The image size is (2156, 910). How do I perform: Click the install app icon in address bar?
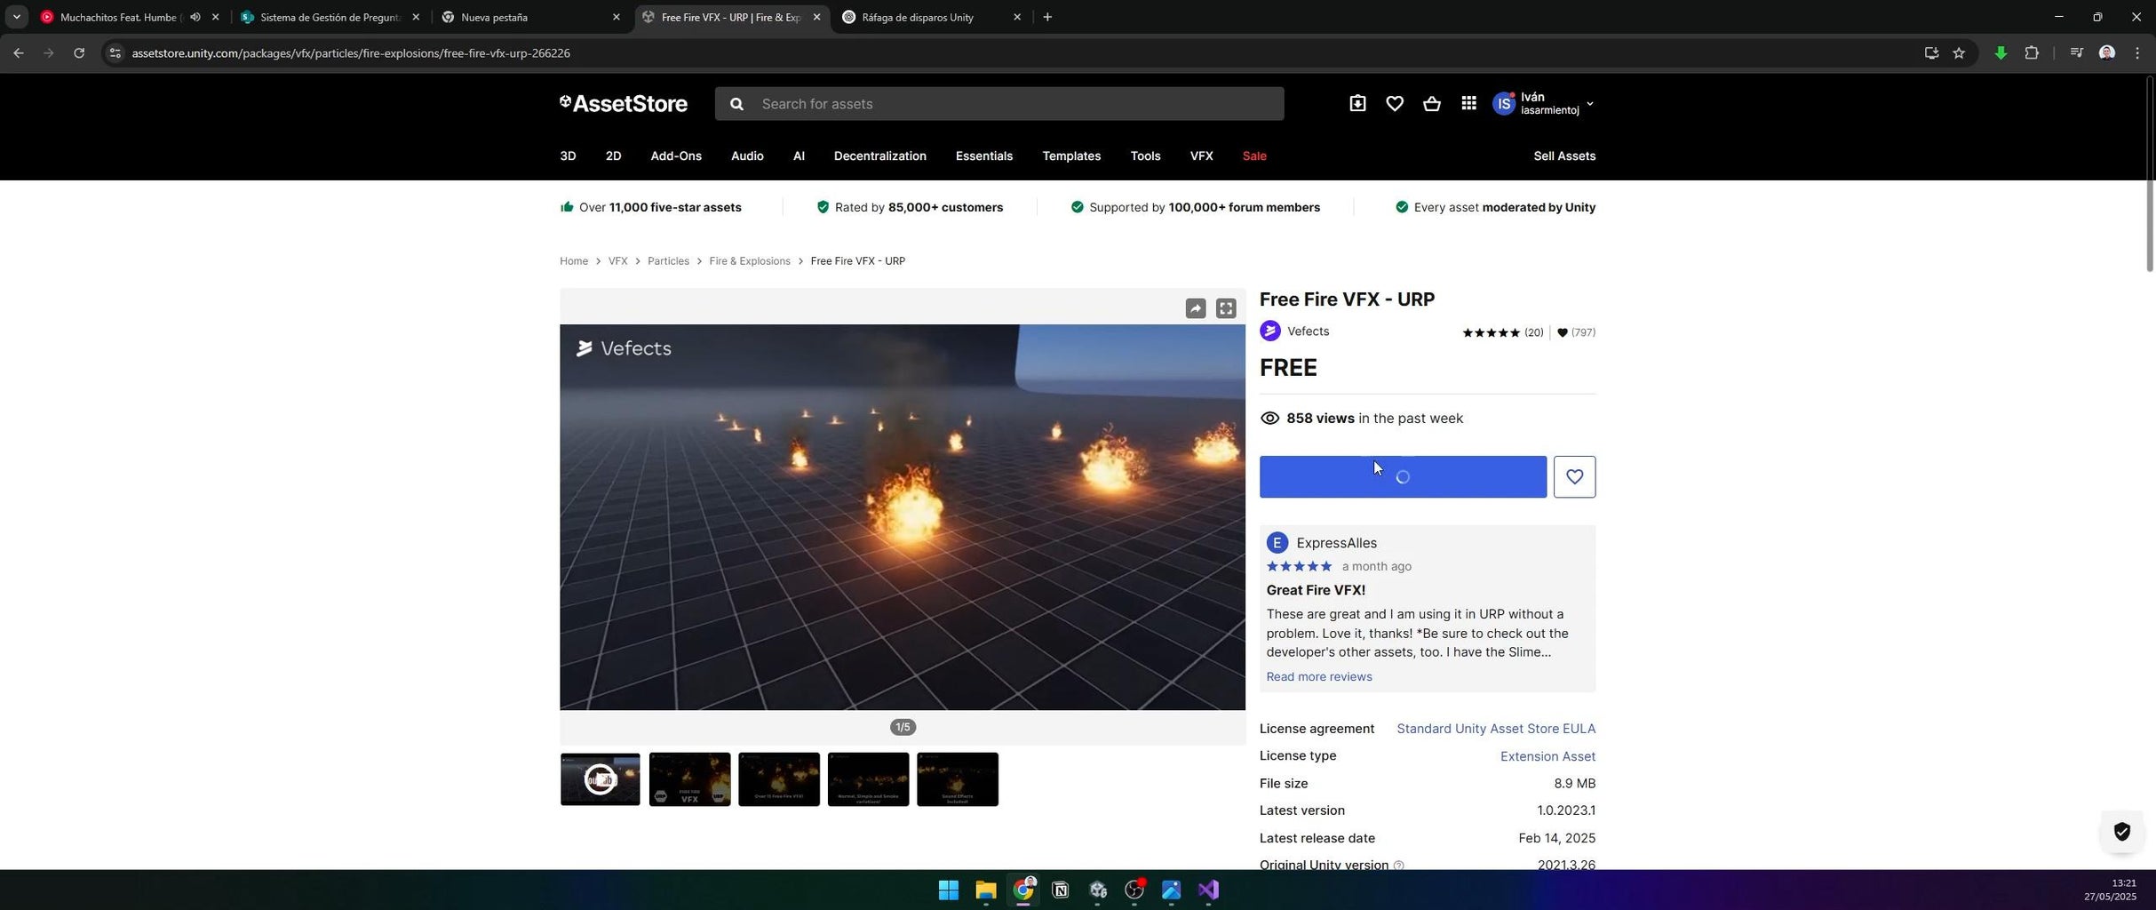coord(1931,53)
